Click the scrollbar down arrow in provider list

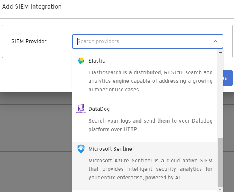pyautogui.click(x=220, y=190)
